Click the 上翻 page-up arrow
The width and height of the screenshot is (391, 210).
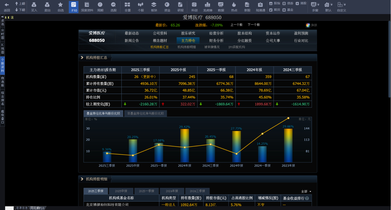17,4
